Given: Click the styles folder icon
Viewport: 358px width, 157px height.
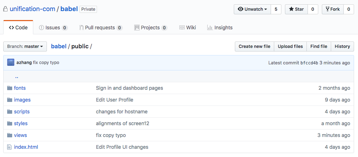Looking at the screenshot, I should click(10, 123).
